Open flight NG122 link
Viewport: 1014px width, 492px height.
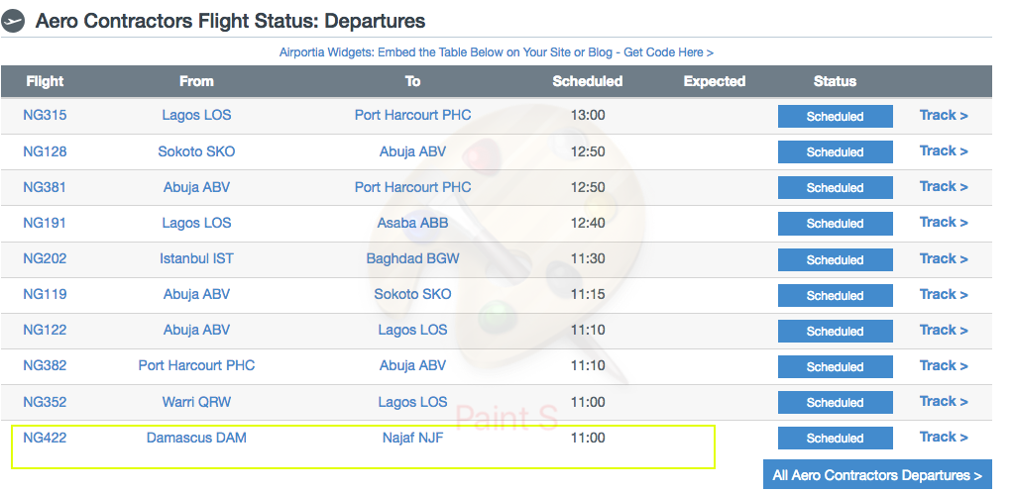click(x=45, y=330)
